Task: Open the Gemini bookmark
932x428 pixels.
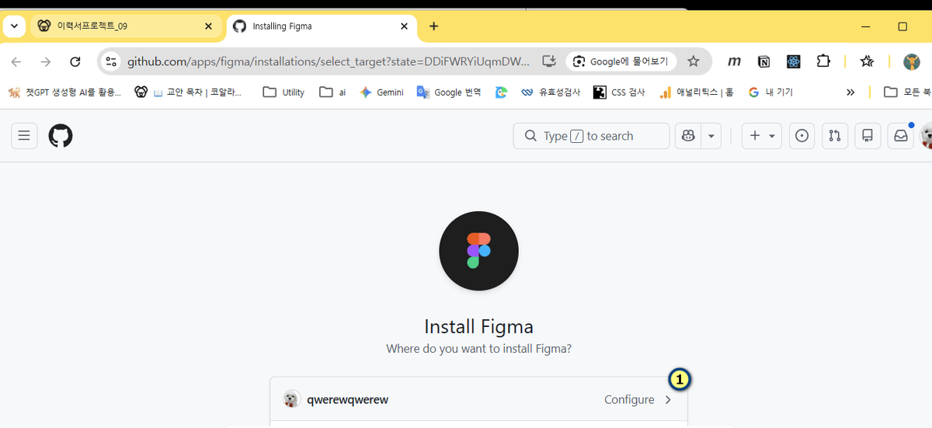Action: coord(381,92)
